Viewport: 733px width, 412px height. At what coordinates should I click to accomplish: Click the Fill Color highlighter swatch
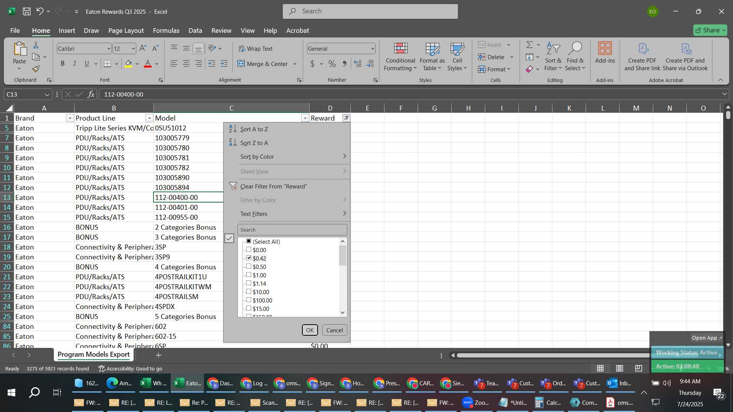pos(129,64)
